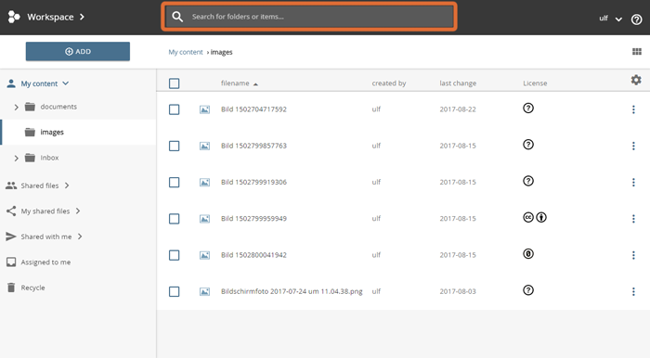Sort by created by column header
The height and width of the screenshot is (358, 650).
(389, 83)
